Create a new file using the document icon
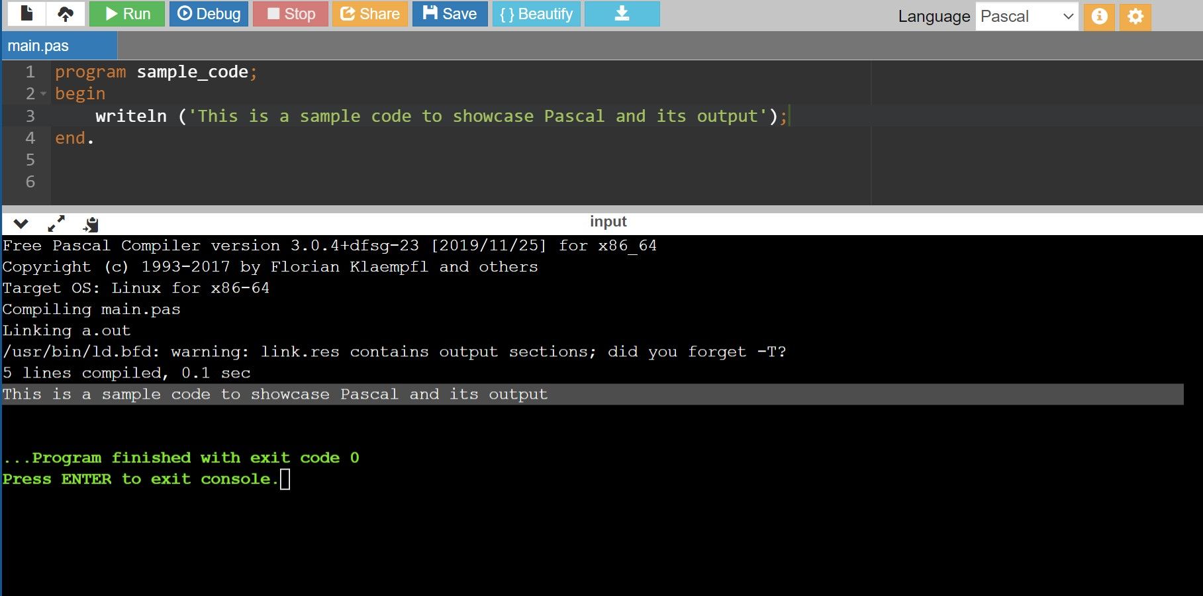The image size is (1203, 596). pos(26,13)
